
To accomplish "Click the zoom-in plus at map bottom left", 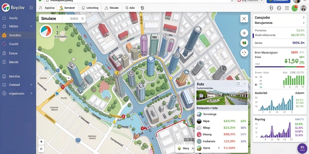I will coord(41,142).
